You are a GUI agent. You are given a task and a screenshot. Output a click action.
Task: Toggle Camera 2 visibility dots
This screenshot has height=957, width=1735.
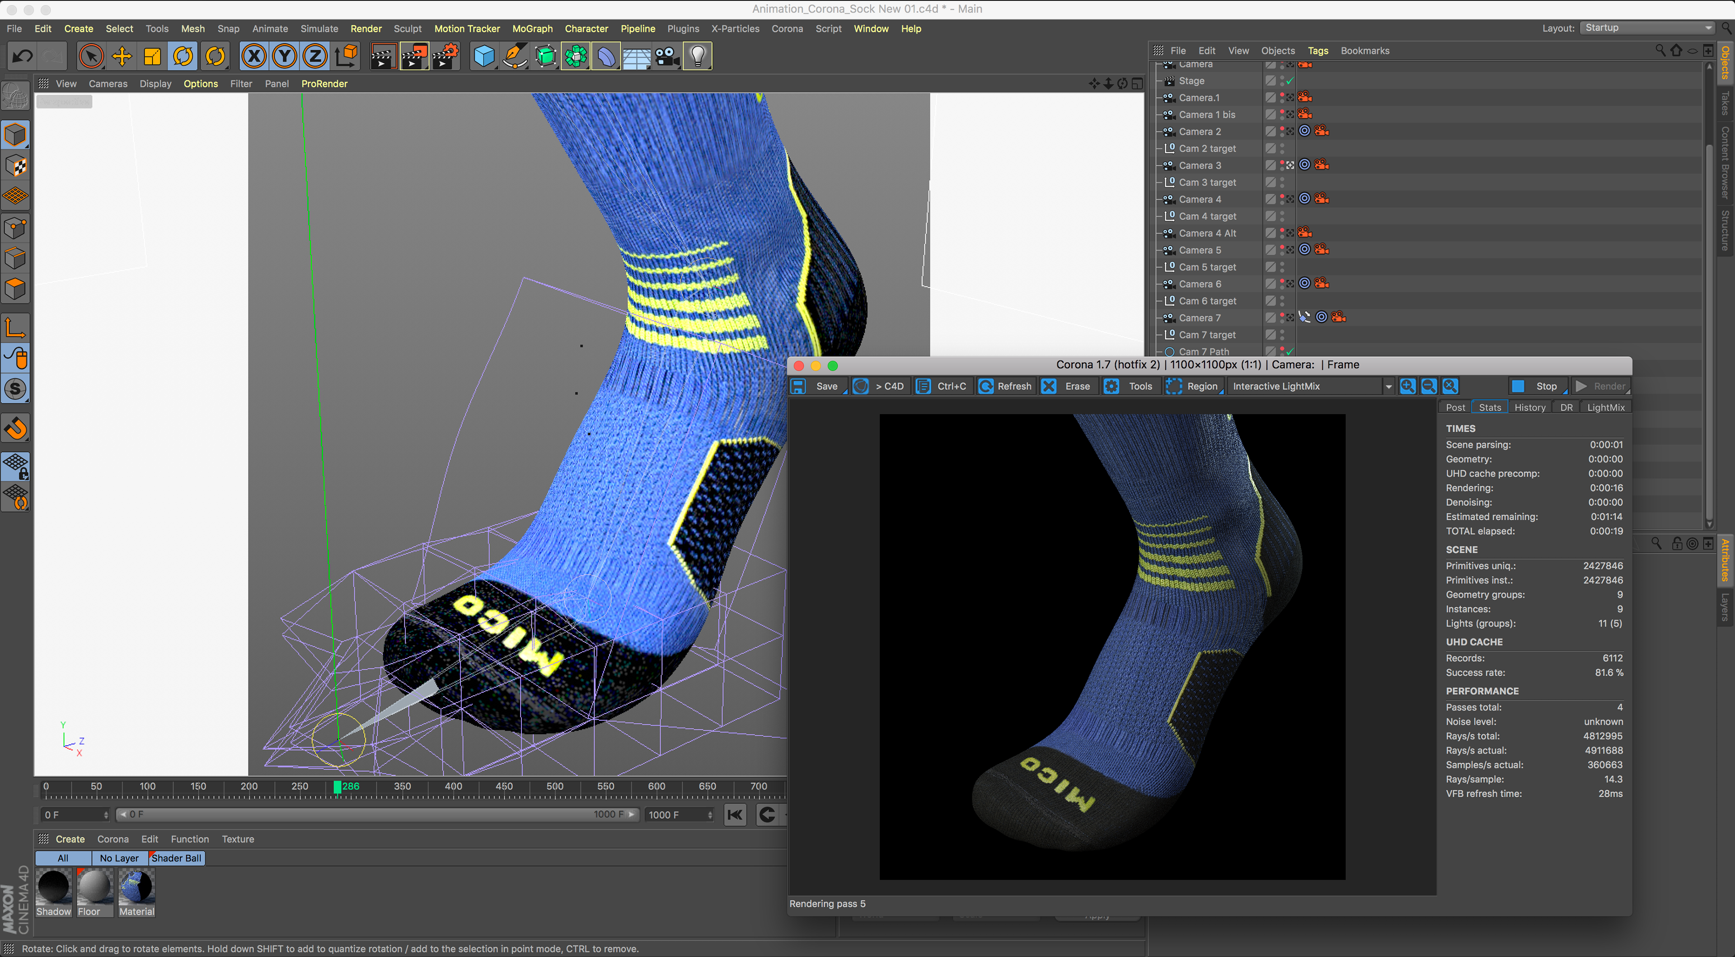click(1282, 131)
